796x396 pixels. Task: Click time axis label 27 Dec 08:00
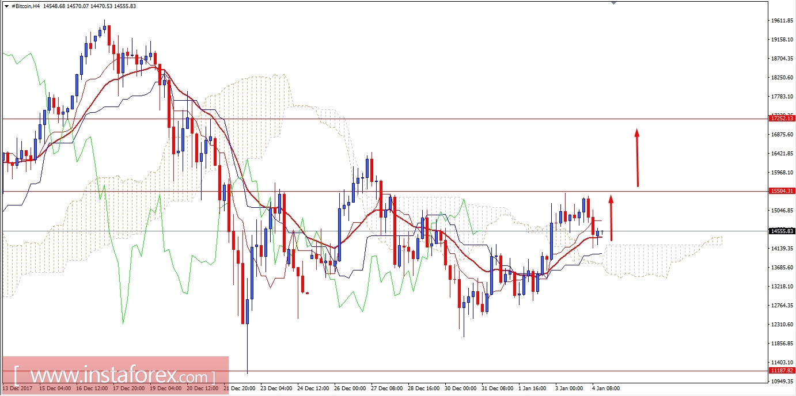click(x=388, y=389)
